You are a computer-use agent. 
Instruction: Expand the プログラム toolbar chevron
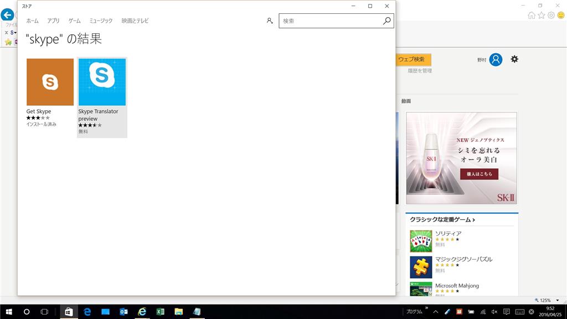click(427, 308)
